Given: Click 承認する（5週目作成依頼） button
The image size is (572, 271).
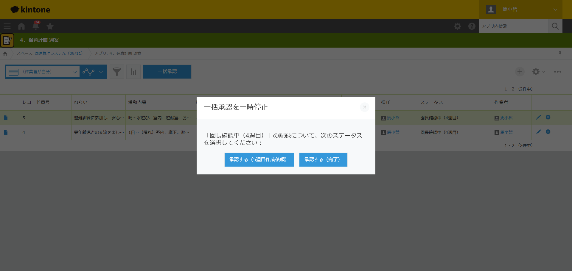Looking at the screenshot, I should [259, 160].
